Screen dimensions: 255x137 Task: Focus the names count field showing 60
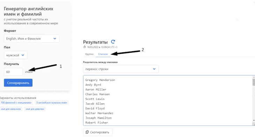pos(13,72)
